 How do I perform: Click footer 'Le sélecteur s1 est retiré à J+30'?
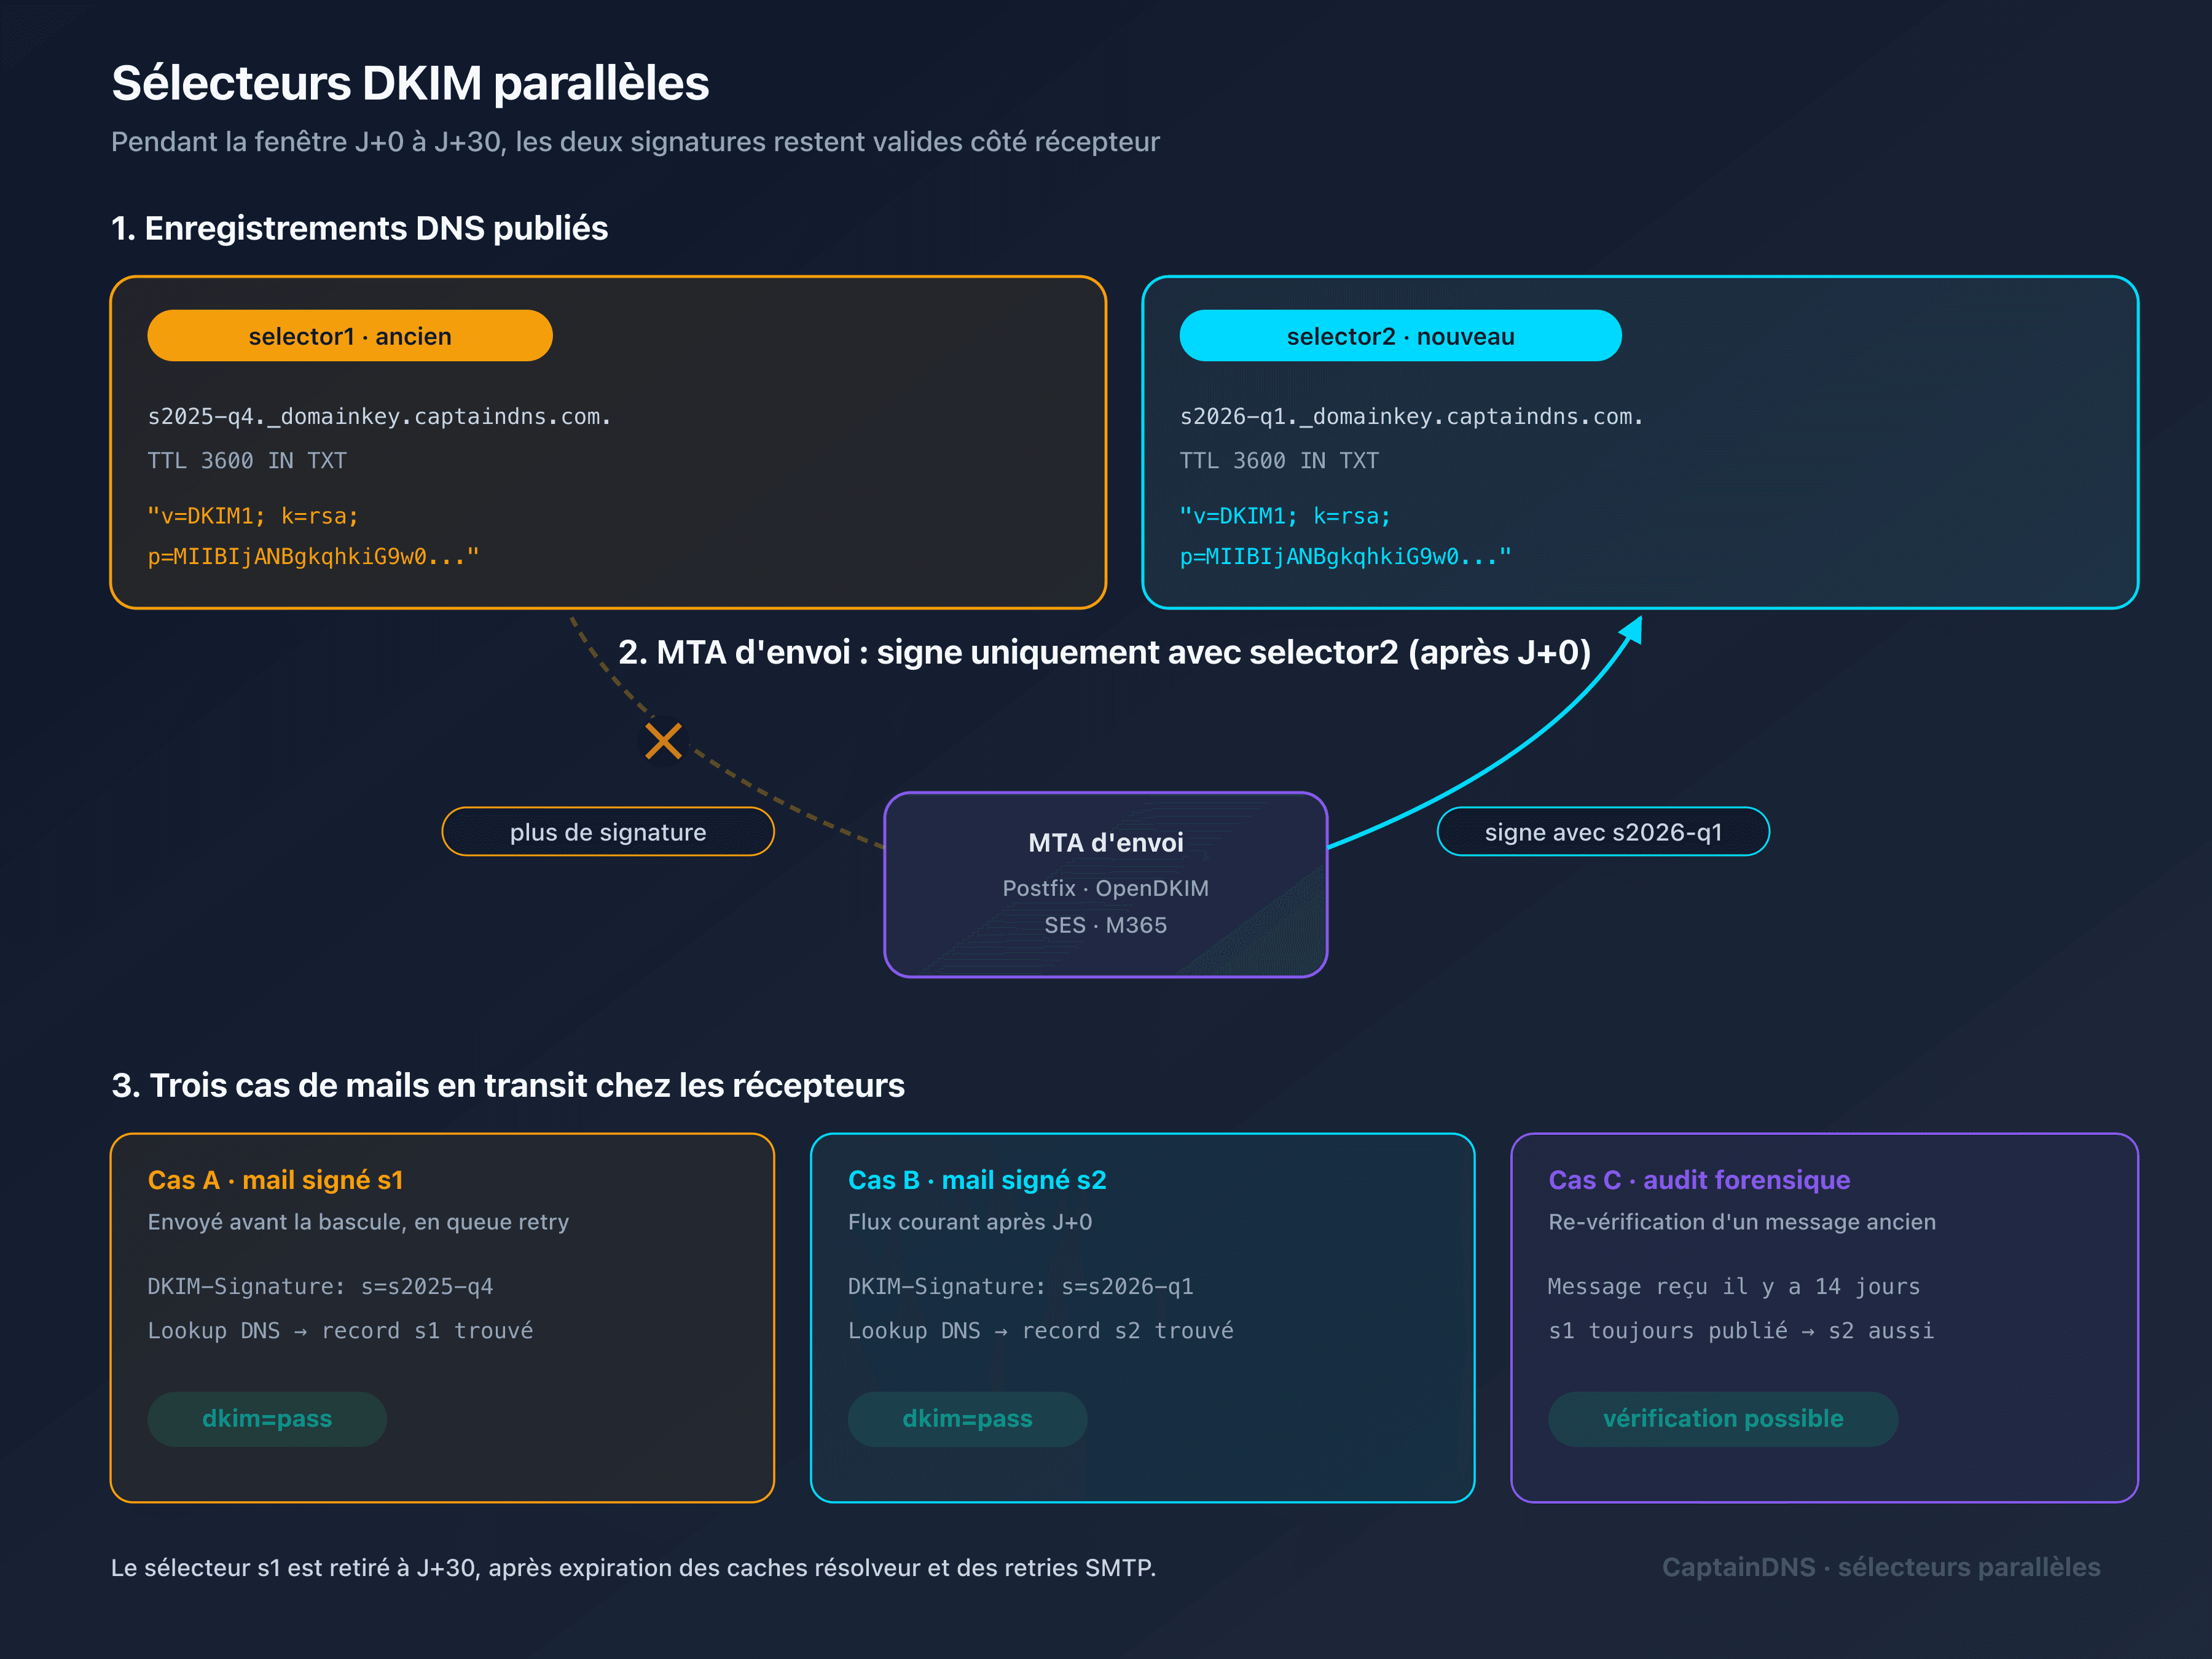point(633,1568)
